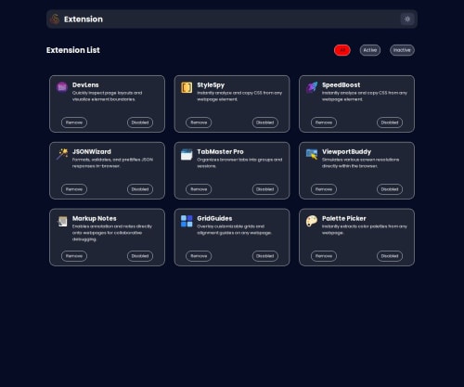The height and width of the screenshot is (387, 464).
Task: Toggle DevLens Disabled state button
Action: coord(140,123)
